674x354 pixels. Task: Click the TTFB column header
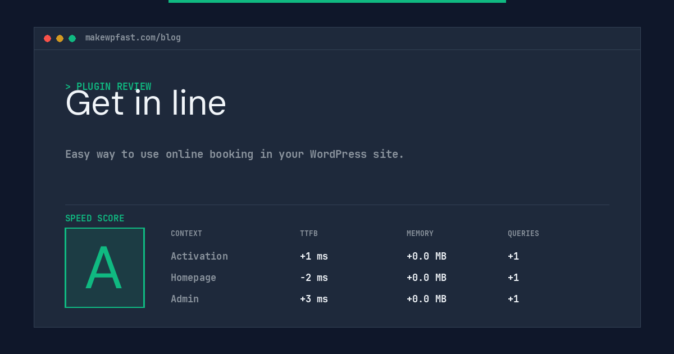pos(309,234)
